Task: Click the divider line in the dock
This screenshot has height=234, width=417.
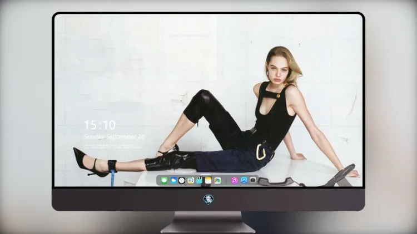Action: coord(226,181)
